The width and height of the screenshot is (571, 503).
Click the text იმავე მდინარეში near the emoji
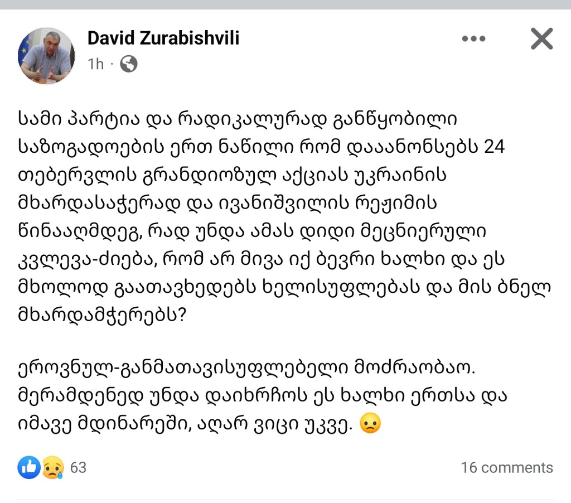pos(105,424)
